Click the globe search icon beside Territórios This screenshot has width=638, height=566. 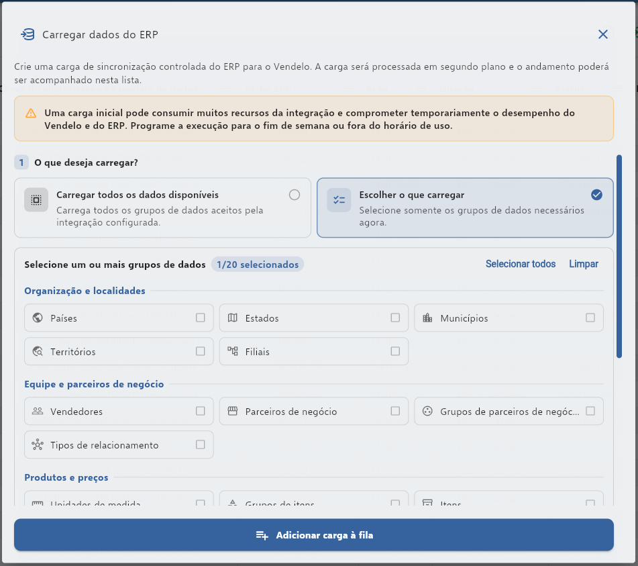pos(38,351)
